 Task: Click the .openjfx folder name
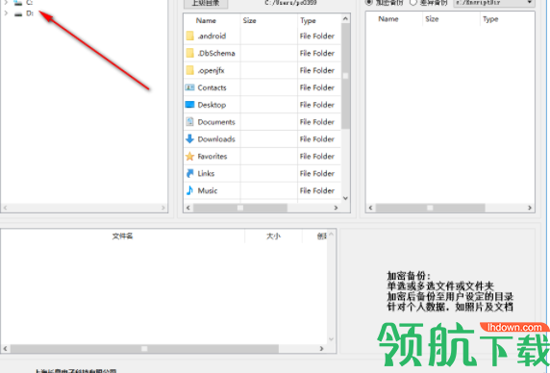211,70
